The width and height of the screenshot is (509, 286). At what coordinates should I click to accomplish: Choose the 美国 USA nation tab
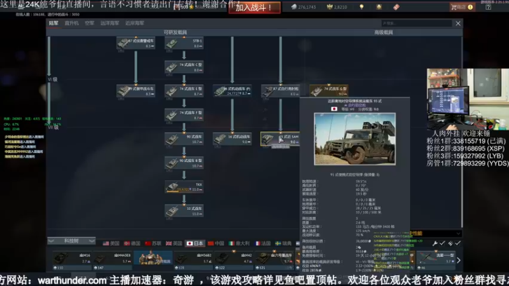click(111, 243)
